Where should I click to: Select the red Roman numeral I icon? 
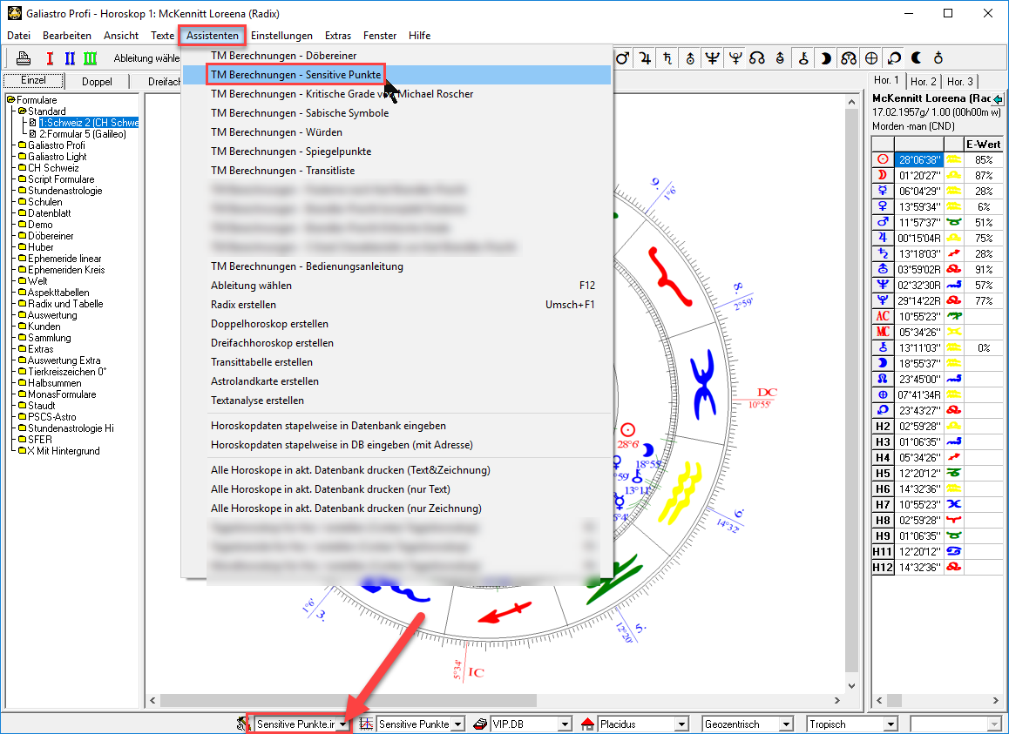tap(50, 58)
